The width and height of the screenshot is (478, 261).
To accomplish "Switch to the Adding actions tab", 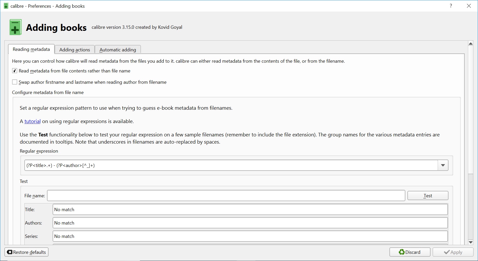I will tap(75, 50).
